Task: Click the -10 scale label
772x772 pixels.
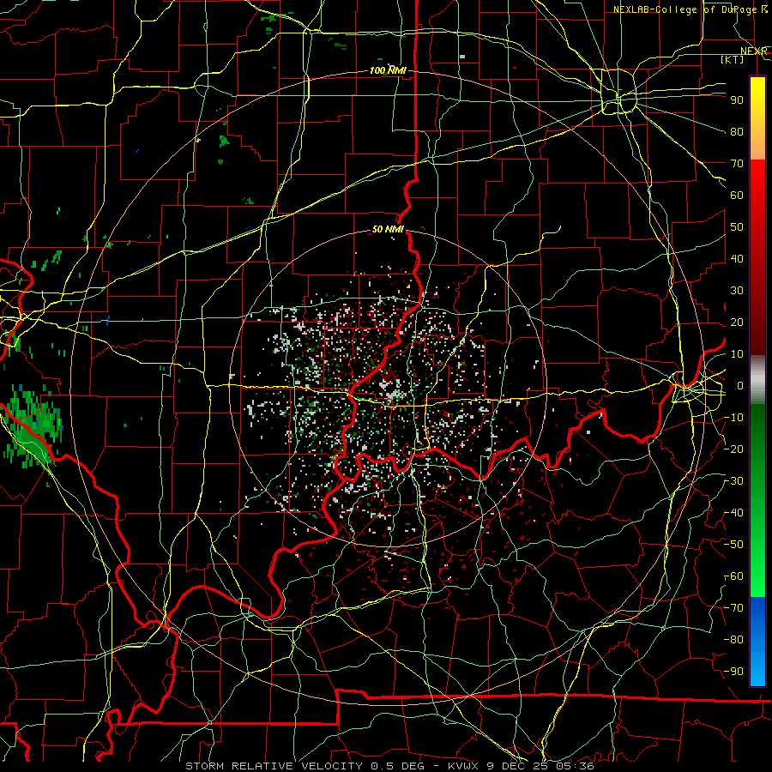Action: pyautogui.click(x=733, y=418)
